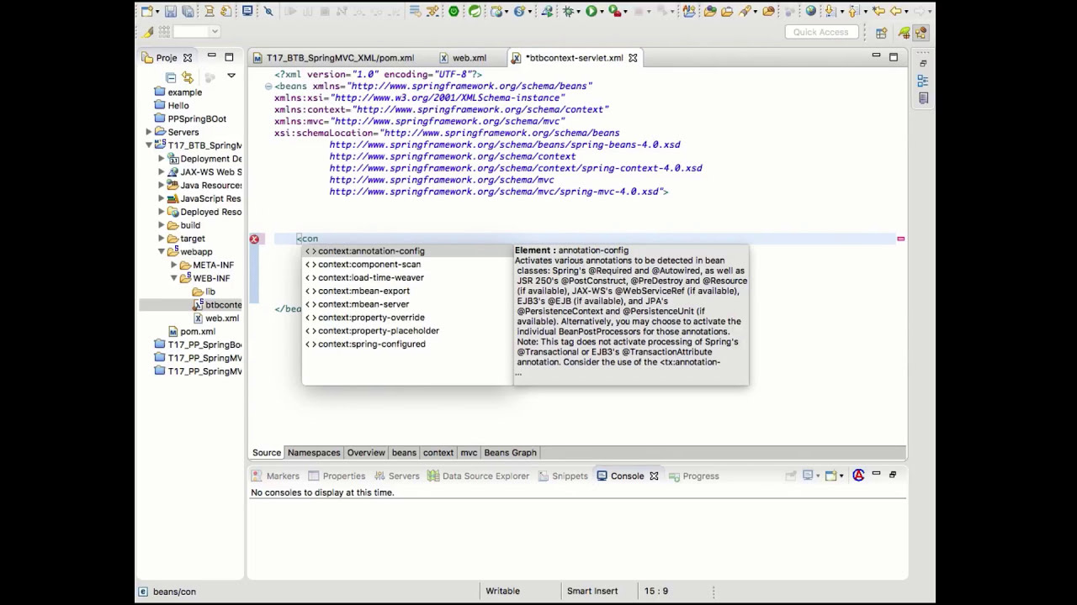
Task: Click the Search flashlight icon
Action: click(x=745, y=11)
